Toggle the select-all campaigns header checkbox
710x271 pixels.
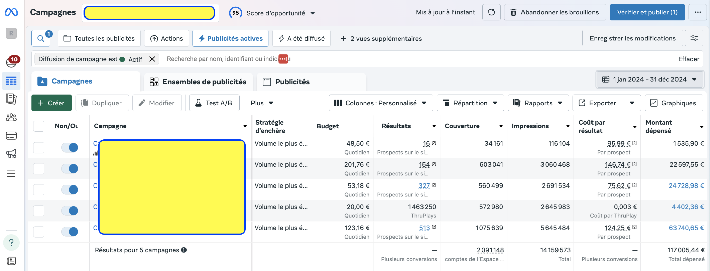[39, 126]
